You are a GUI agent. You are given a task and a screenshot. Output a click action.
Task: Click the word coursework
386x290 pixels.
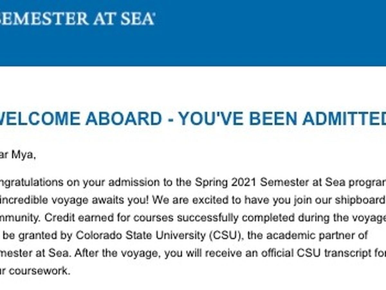[39, 271]
